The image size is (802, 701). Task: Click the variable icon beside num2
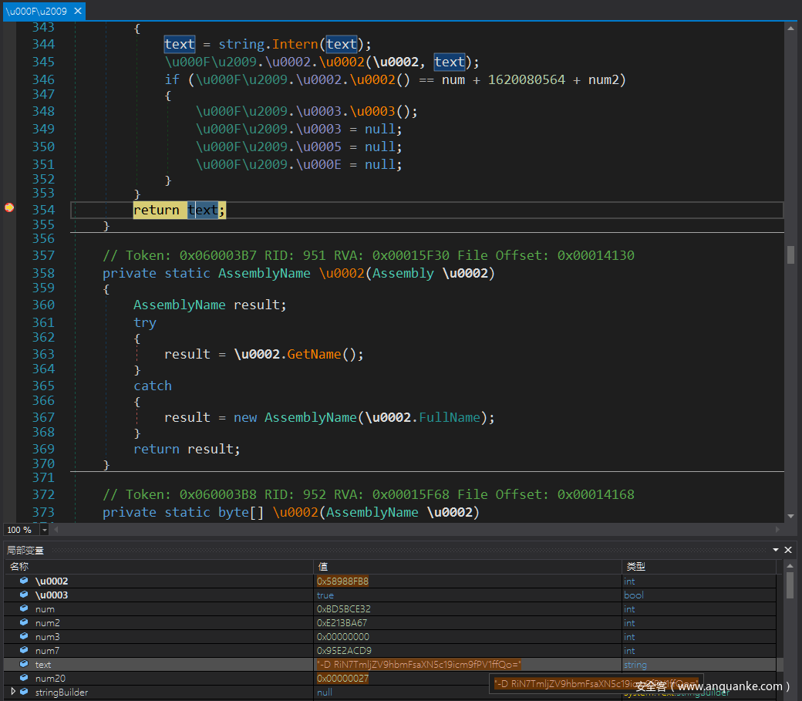(24, 622)
